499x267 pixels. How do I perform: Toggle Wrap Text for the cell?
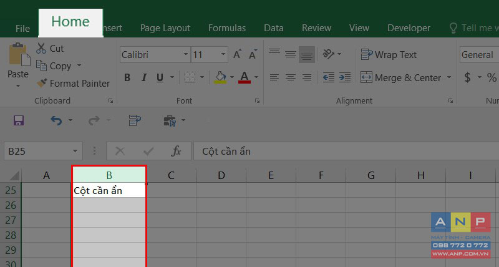(x=389, y=55)
